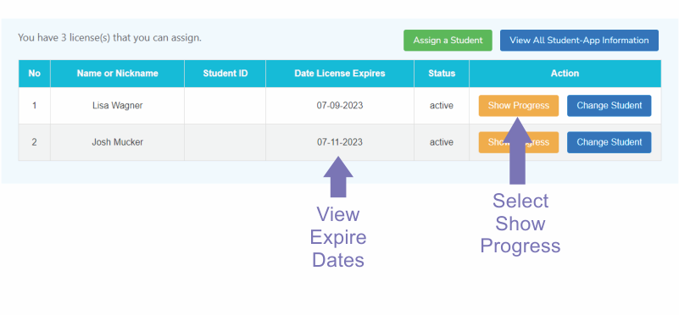Show Progress for Josh Mucker
Image resolution: width=679 pixels, height=315 pixels.
click(x=518, y=142)
